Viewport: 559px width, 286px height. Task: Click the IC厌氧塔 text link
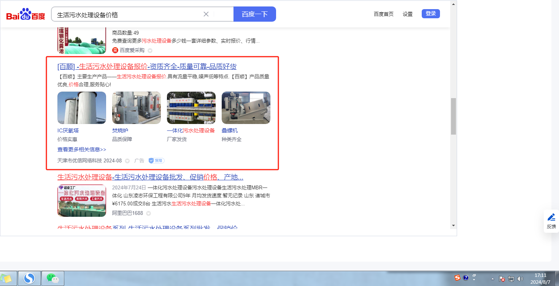click(x=68, y=130)
